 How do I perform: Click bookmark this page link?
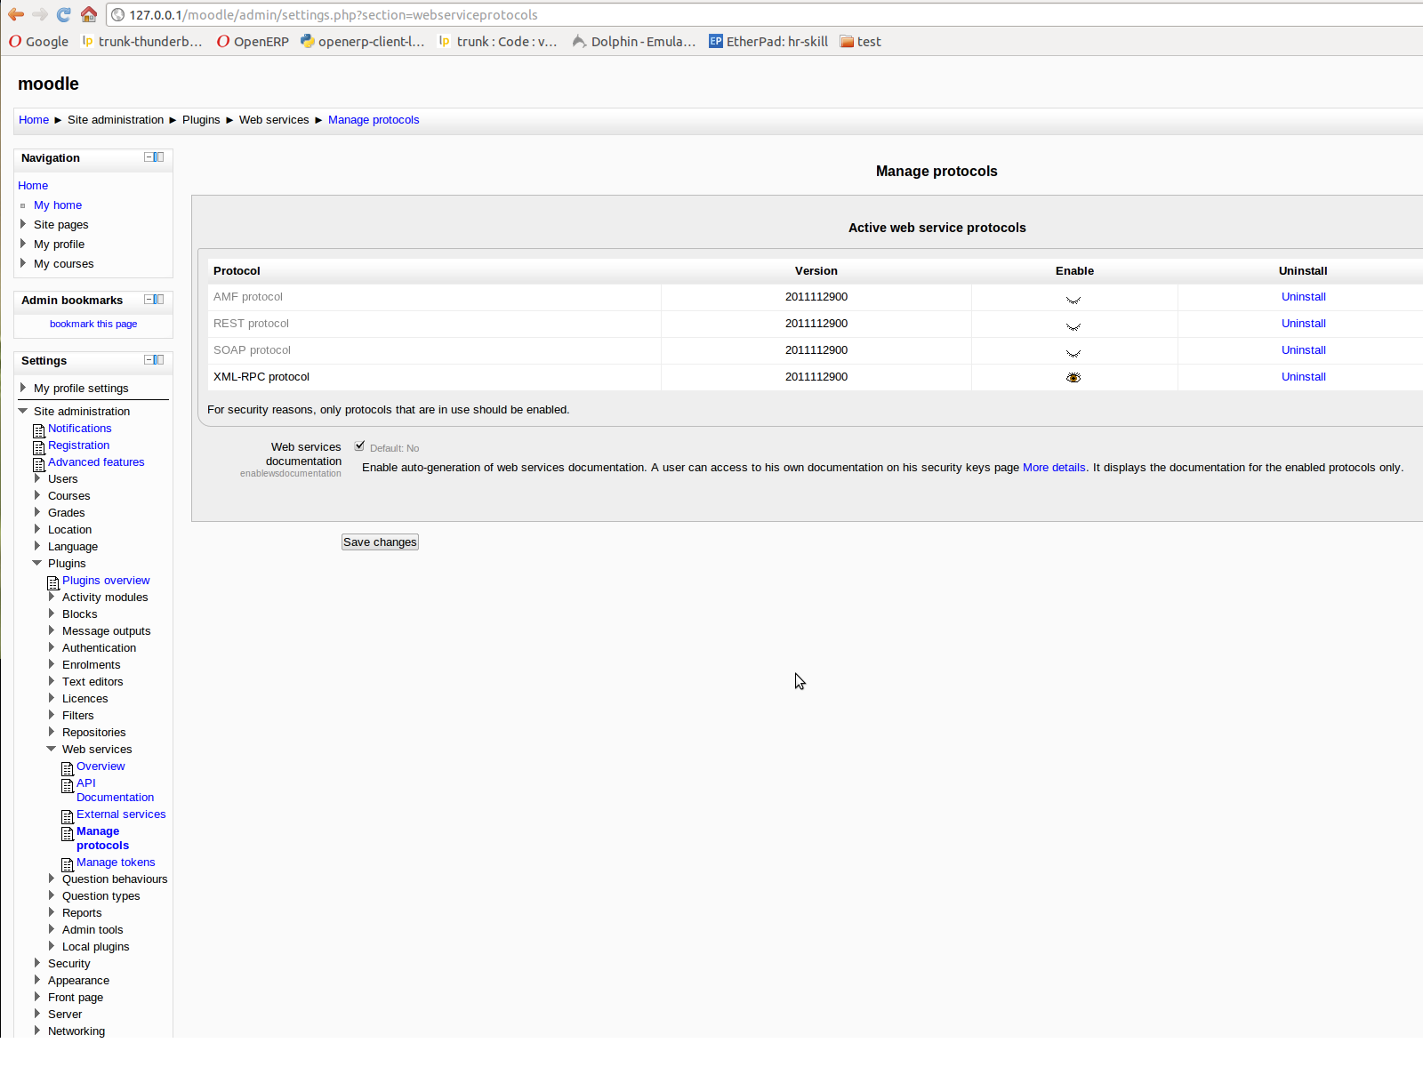point(93,324)
